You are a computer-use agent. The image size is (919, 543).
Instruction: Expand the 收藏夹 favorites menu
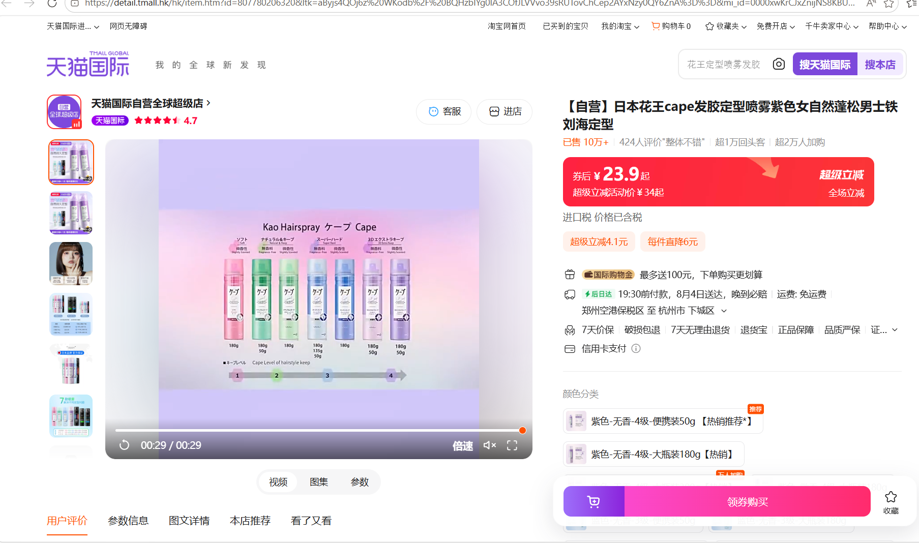[x=726, y=26]
